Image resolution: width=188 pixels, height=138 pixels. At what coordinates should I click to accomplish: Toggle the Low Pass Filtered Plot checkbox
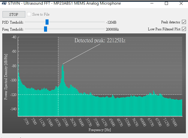[x=184, y=29]
